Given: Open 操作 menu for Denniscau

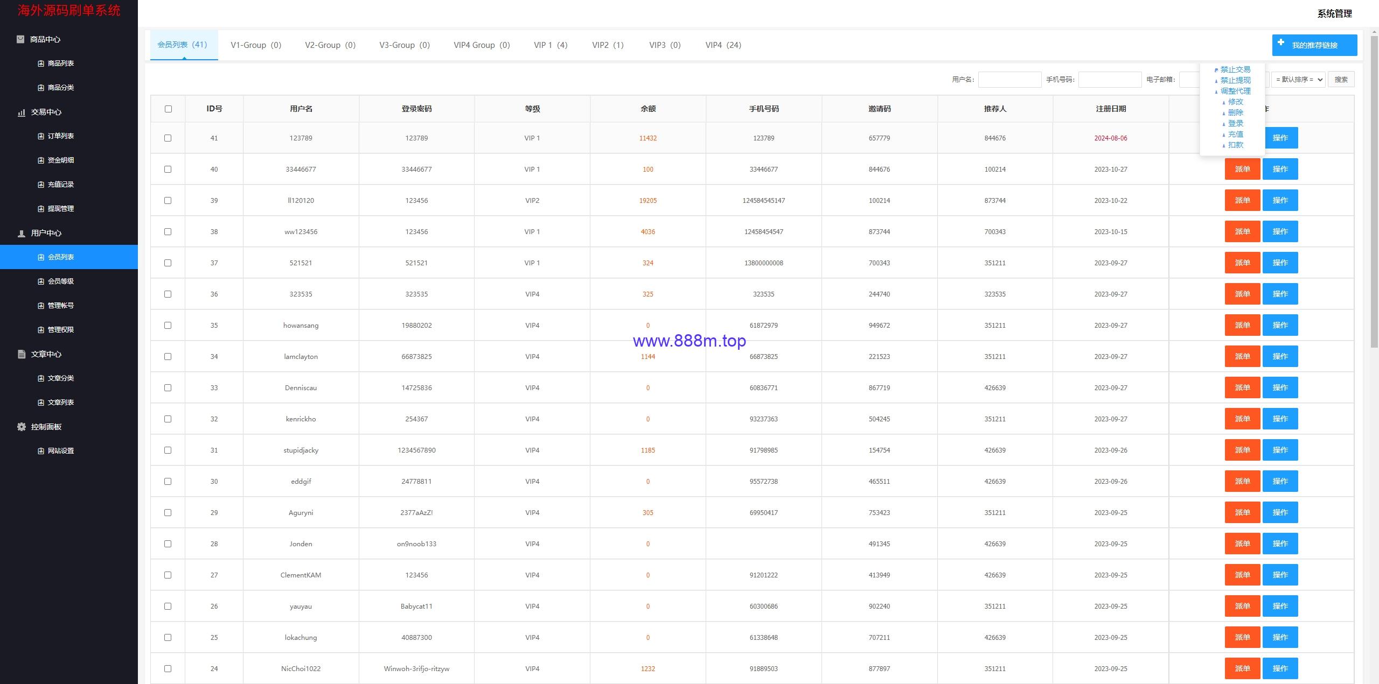Looking at the screenshot, I should [1280, 387].
